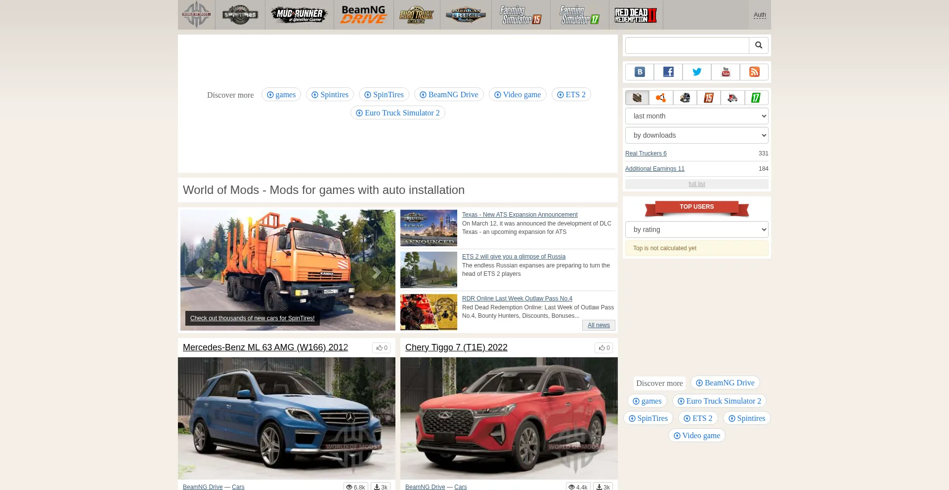Open the RSS feed icon
Image resolution: width=949 pixels, height=490 pixels.
click(x=754, y=72)
